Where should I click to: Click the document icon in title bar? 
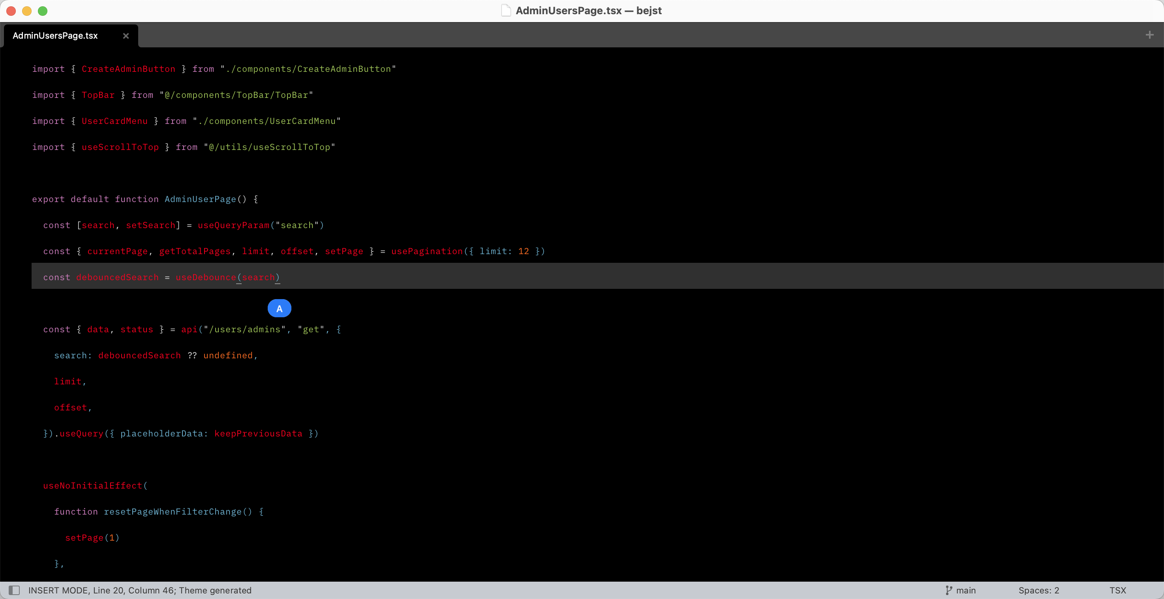(x=506, y=10)
